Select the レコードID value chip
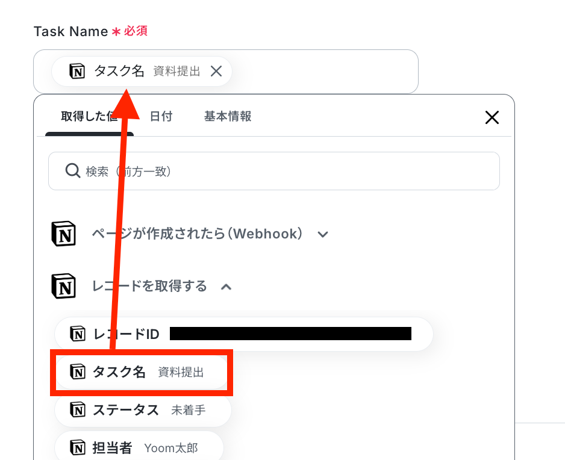The width and height of the screenshot is (565, 460). point(243,334)
